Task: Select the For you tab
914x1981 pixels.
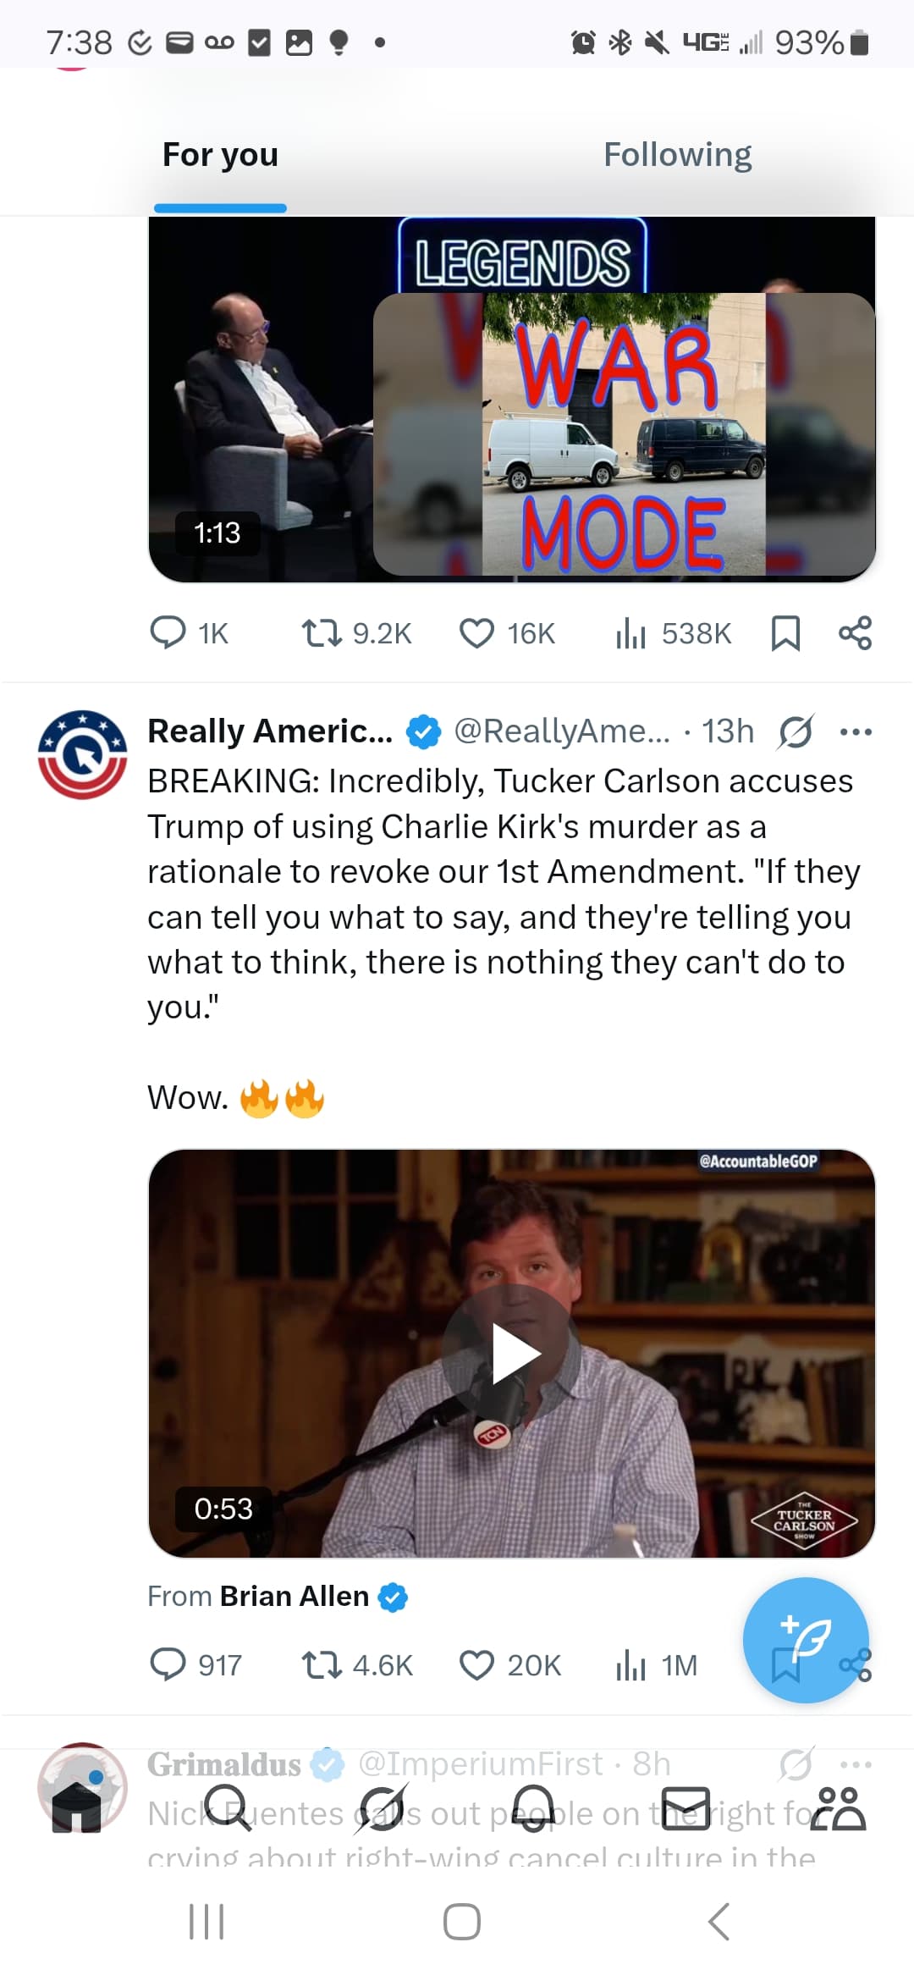Action: click(220, 155)
